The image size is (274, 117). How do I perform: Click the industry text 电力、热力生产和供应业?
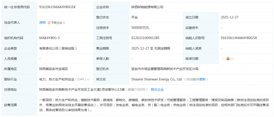[57, 79]
